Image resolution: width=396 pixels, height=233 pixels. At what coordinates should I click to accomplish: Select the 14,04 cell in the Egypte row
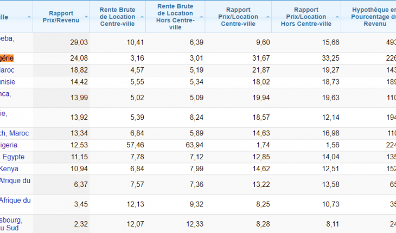tap(330, 157)
